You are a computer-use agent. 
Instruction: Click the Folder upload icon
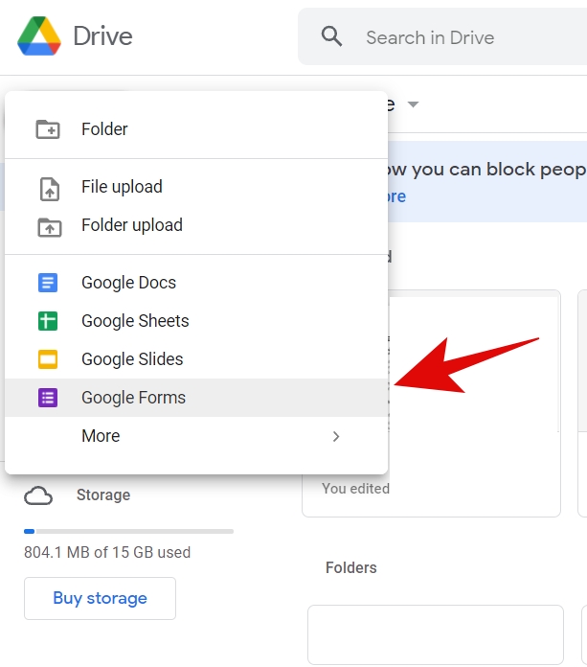click(x=49, y=227)
